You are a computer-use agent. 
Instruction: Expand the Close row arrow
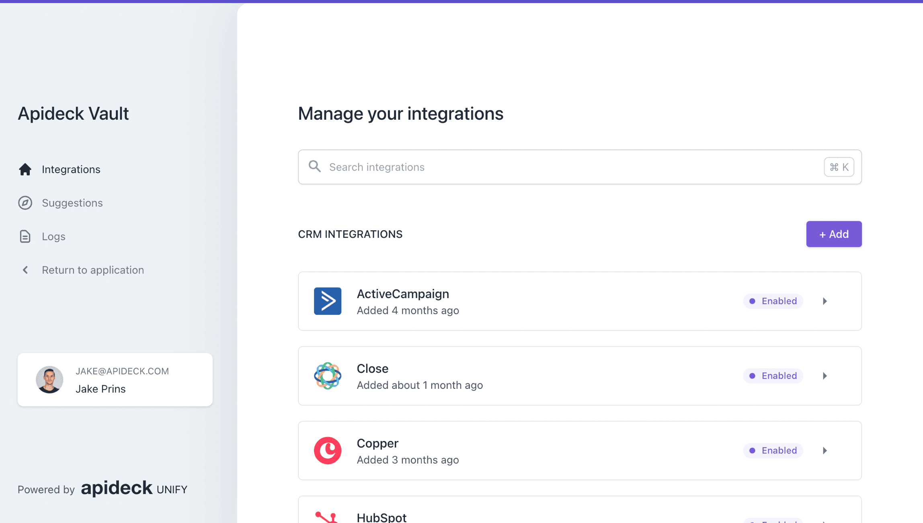(x=825, y=376)
